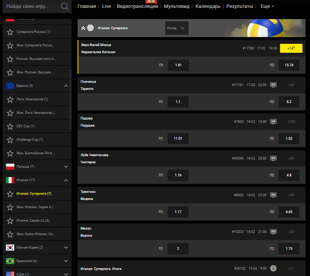Screen dimensions: 310x276
Task: Open Видеотрансляции section
Action: click(138, 6)
